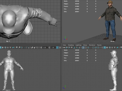
Task: Toggle Shadows icon in side panel
Action: (117, 48)
